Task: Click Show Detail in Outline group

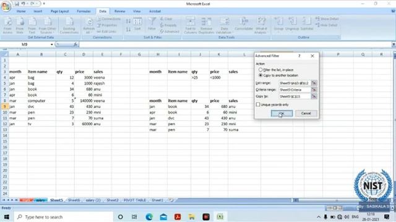Action: 327,19
